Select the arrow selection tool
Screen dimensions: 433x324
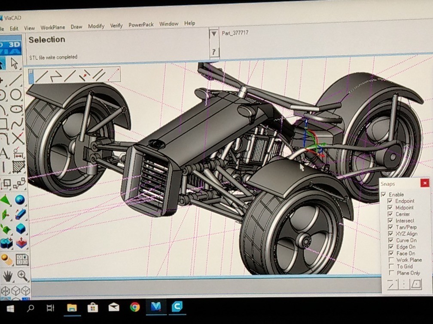[15, 64]
